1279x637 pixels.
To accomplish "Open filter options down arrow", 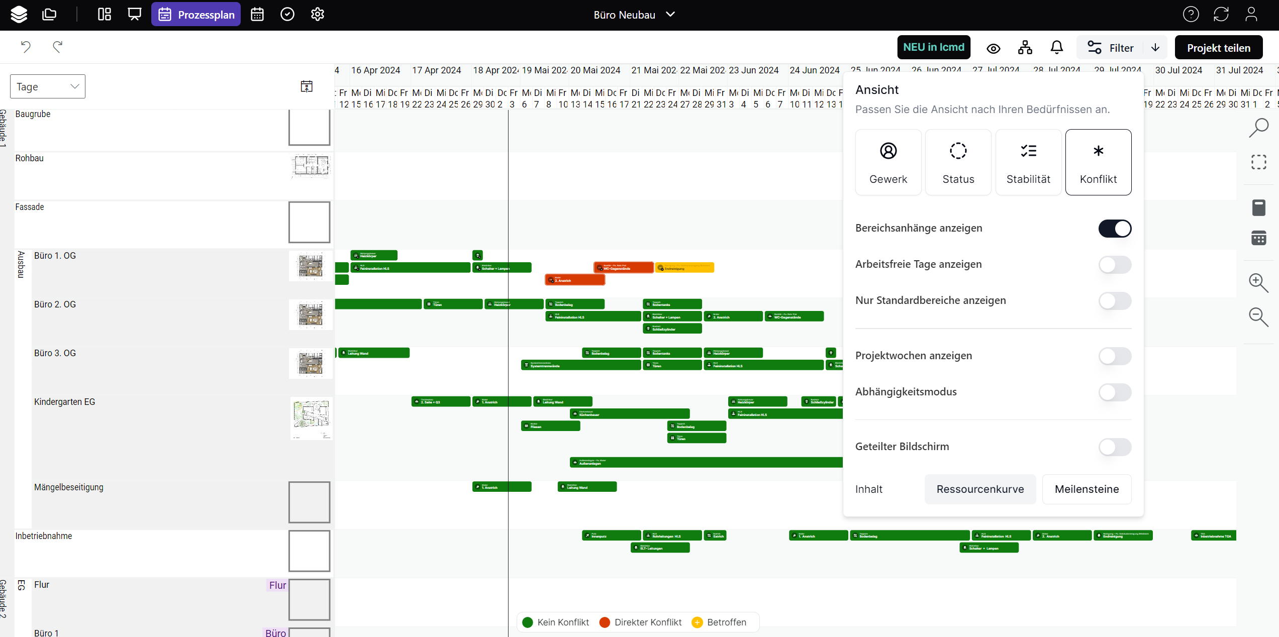I will [x=1155, y=48].
